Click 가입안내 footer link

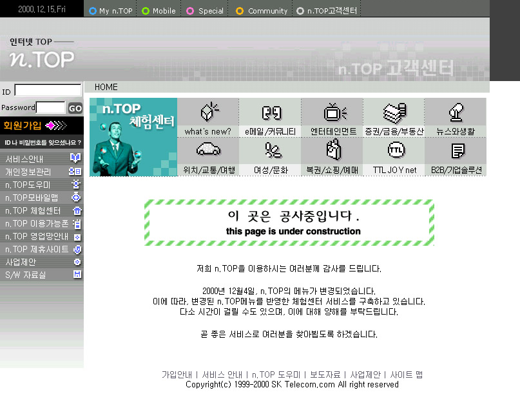click(x=177, y=374)
